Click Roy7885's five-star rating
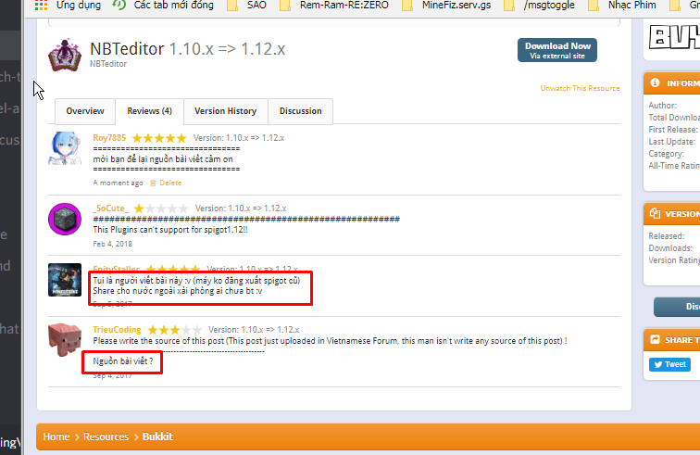The height and width of the screenshot is (455, 700). (x=159, y=138)
